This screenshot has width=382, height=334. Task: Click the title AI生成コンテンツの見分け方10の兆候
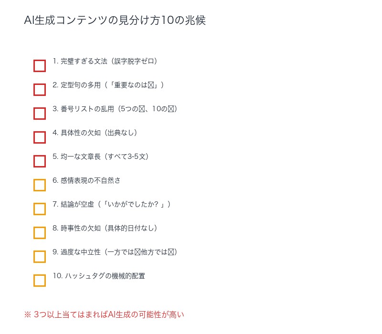pos(115,21)
